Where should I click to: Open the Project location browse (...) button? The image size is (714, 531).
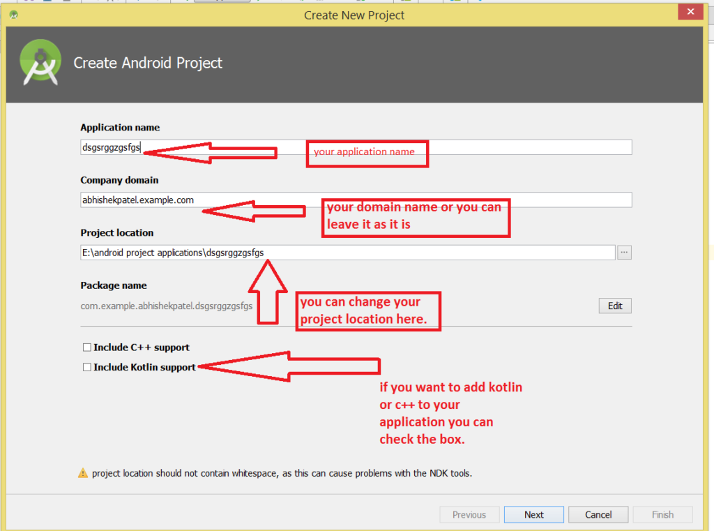coord(623,253)
